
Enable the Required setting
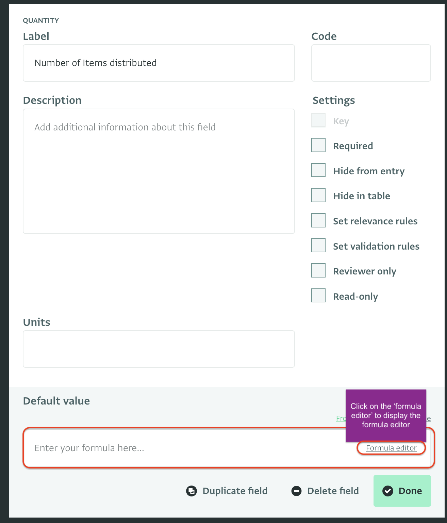click(x=318, y=145)
